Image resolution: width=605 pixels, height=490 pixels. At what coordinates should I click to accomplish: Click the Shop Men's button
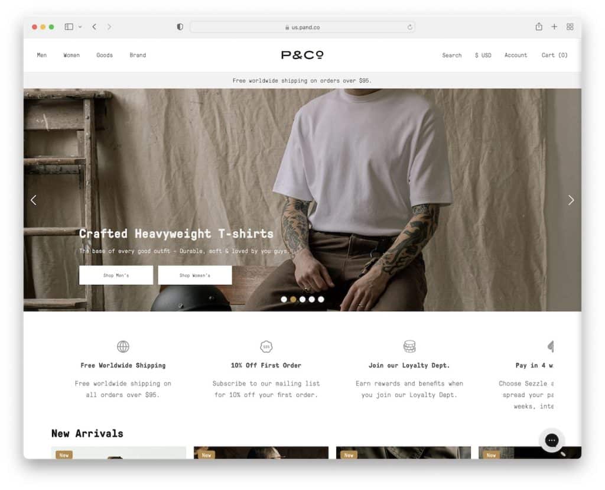(x=116, y=275)
